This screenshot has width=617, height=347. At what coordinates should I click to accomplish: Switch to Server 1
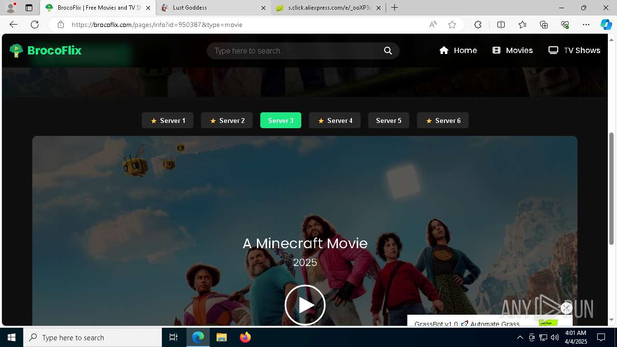click(x=167, y=120)
